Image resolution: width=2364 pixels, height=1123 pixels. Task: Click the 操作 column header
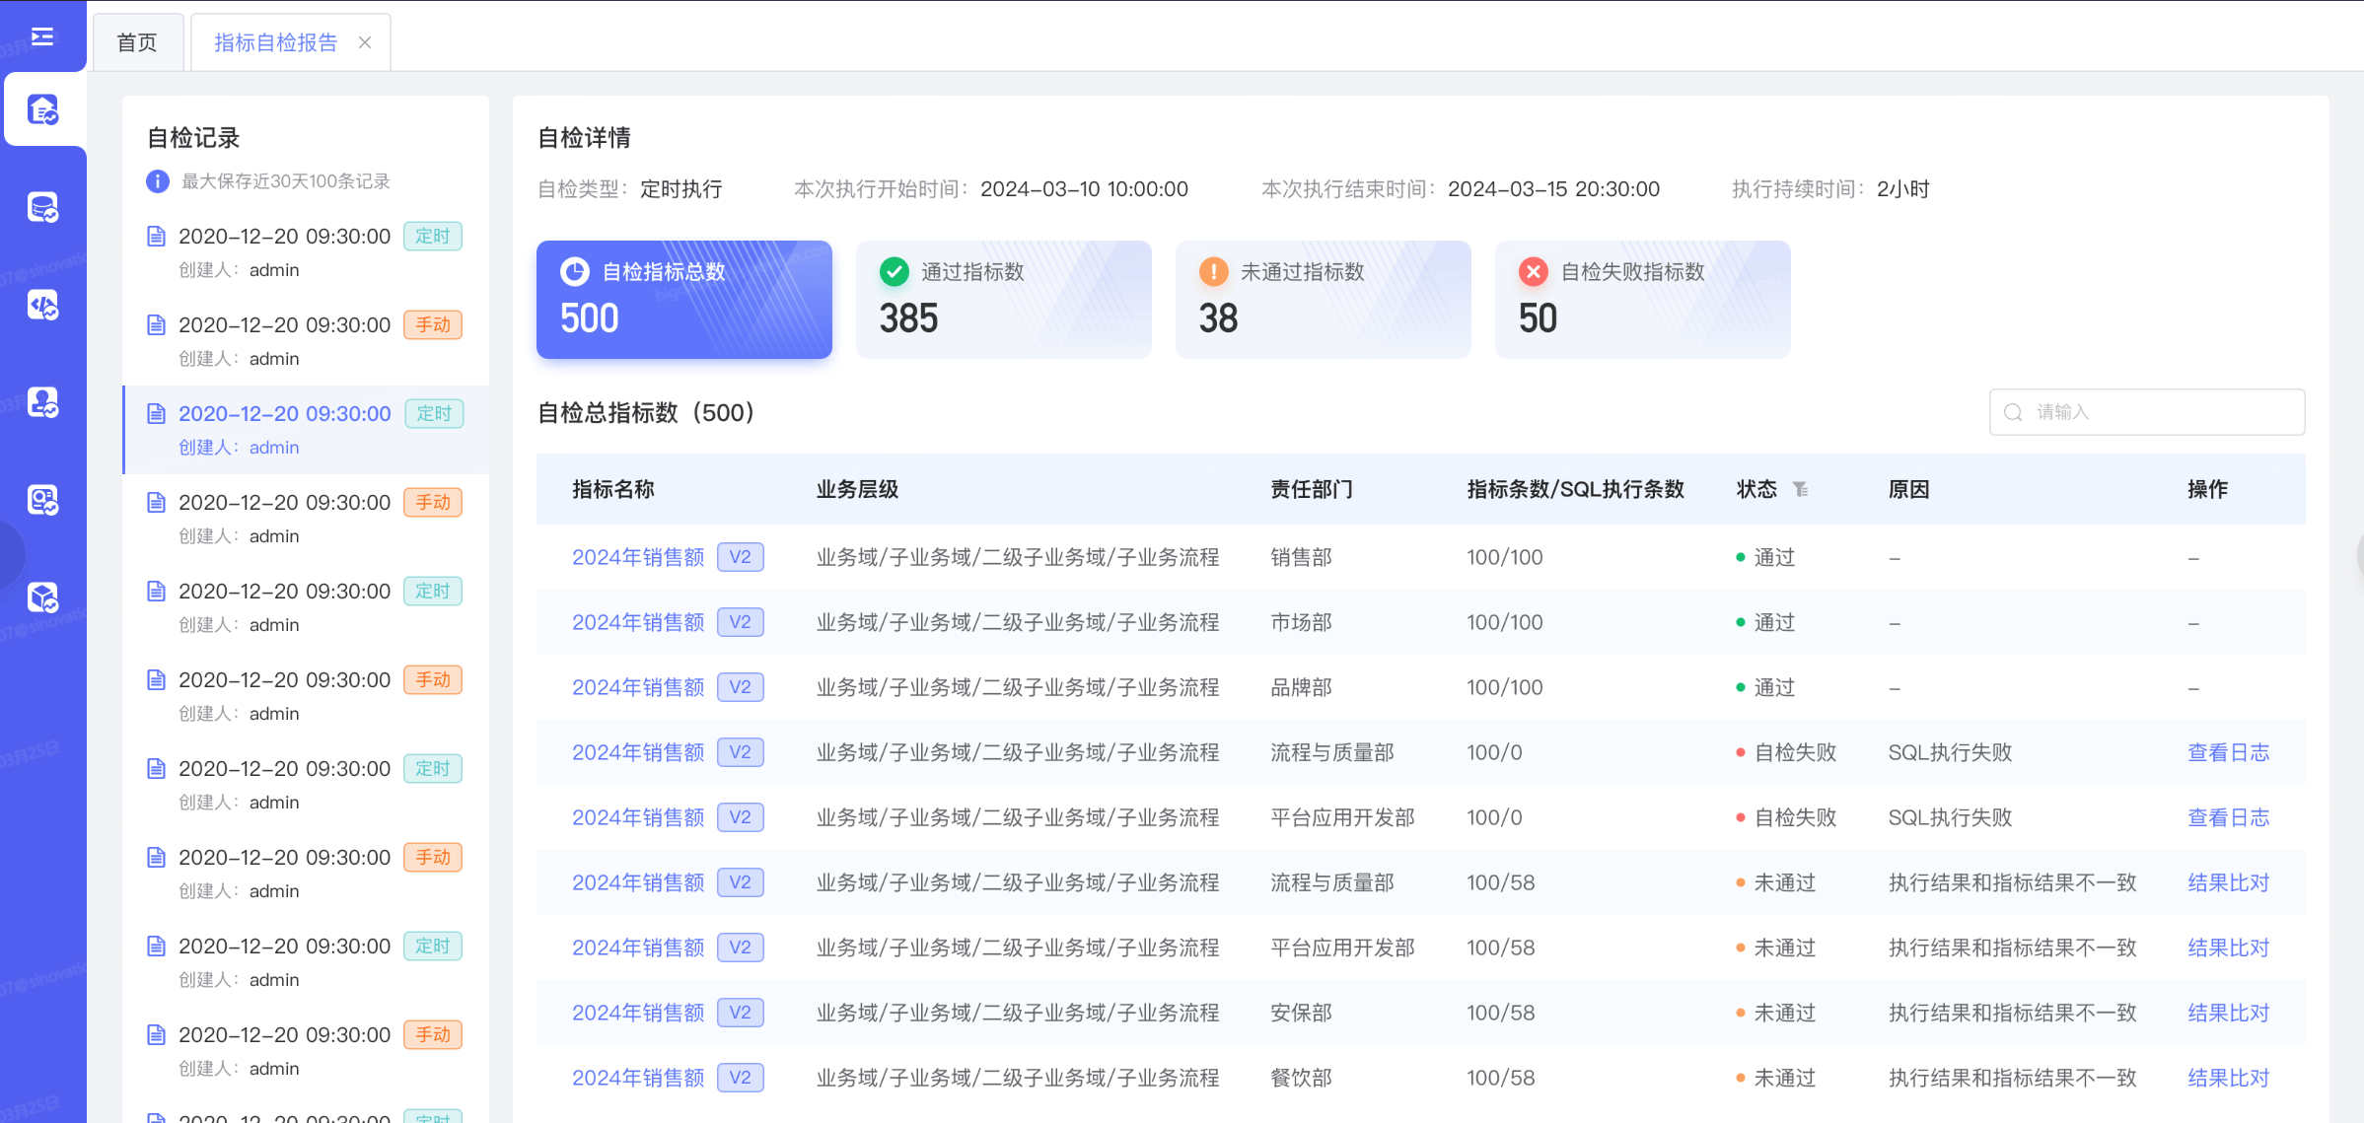coord(2208,489)
